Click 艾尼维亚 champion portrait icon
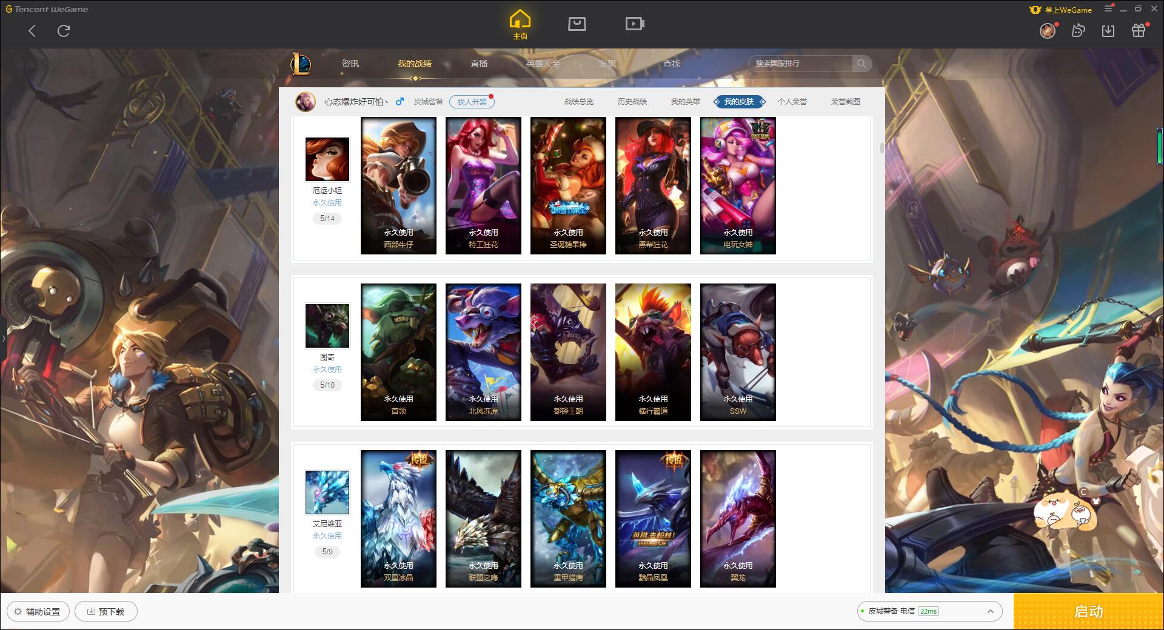The image size is (1164, 630). (327, 492)
